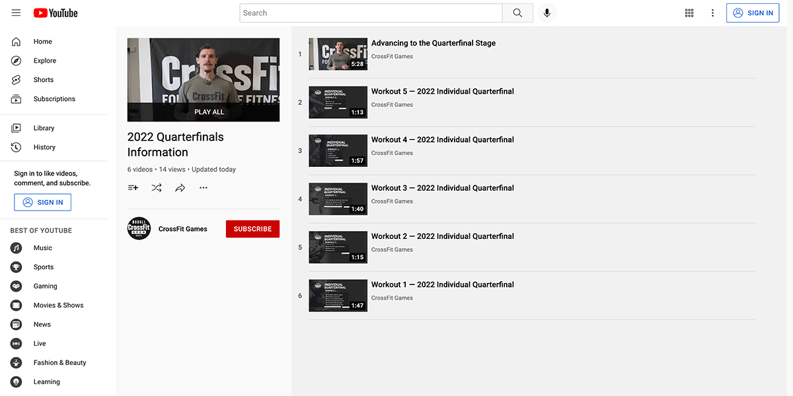The image size is (793, 396).
Task: Shuffle play the playlist
Action: tap(156, 187)
